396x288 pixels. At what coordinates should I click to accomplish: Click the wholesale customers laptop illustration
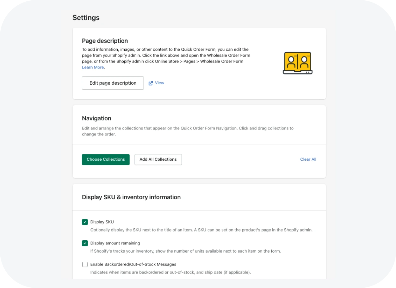[x=298, y=63]
